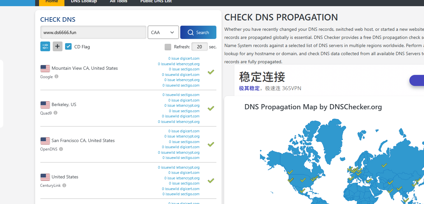This screenshot has width=424, height=204.
Task: Click the info icon next to Google
Action: [x=57, y=77]
